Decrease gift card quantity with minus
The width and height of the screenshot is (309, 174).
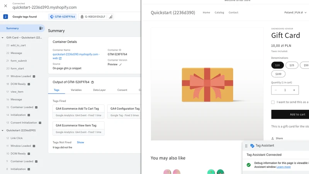pos(276,90)
